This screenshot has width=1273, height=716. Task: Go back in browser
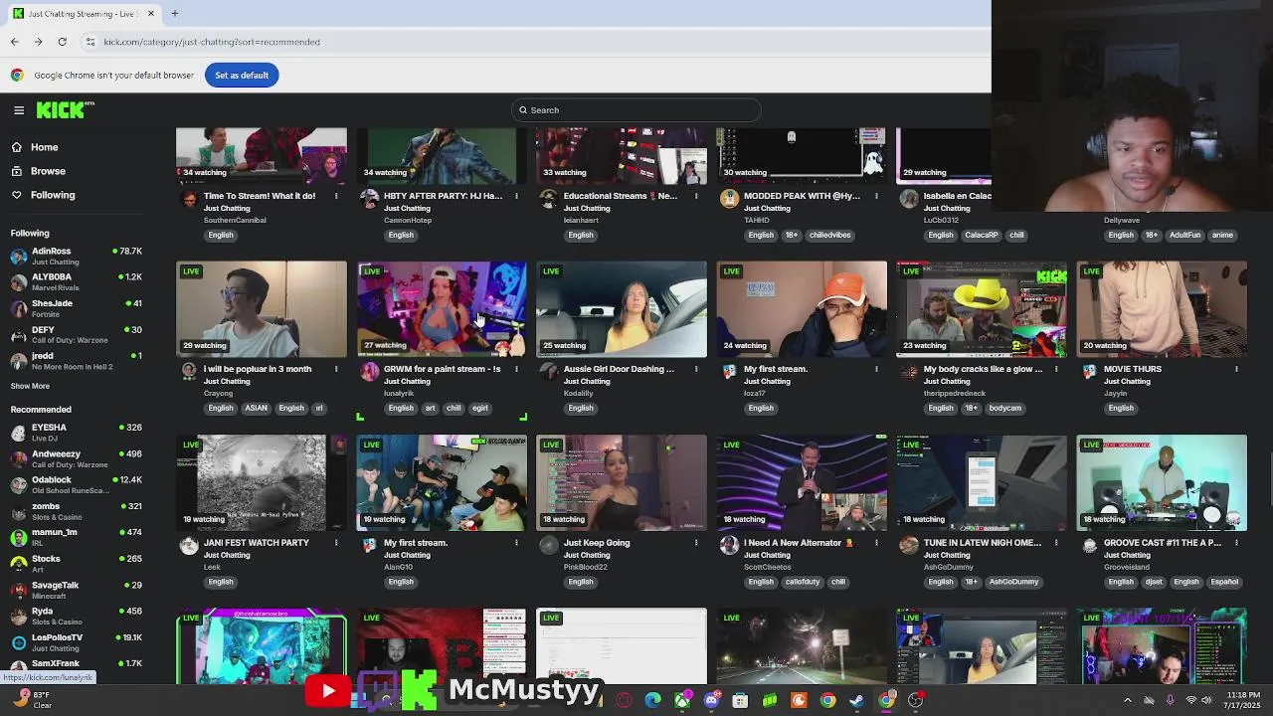point(14,42)
